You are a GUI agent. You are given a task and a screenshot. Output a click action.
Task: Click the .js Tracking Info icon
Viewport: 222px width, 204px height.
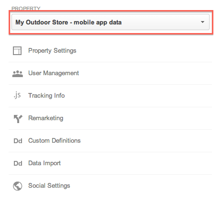[17, 95]
